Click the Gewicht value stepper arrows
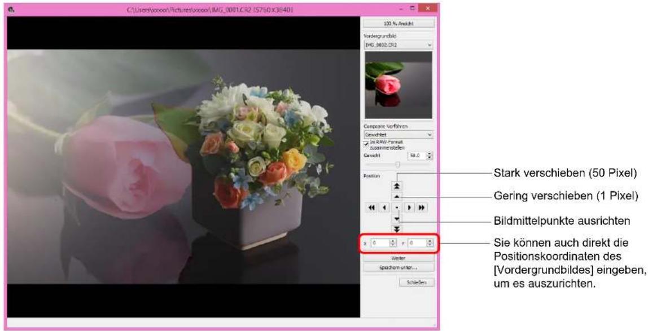 430,156
